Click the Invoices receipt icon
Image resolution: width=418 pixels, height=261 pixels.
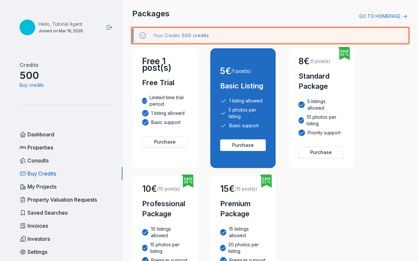(x=23, y=226)
